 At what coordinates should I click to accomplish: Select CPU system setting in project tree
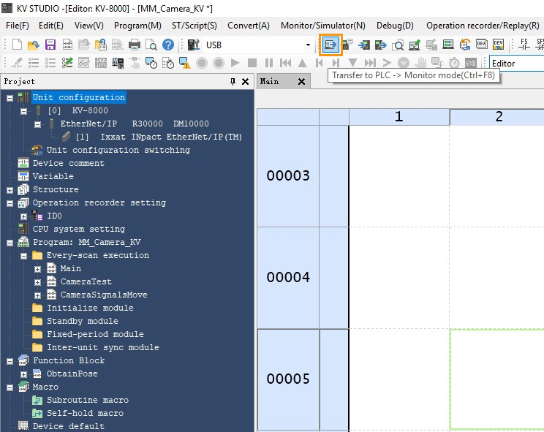(78, 230)
